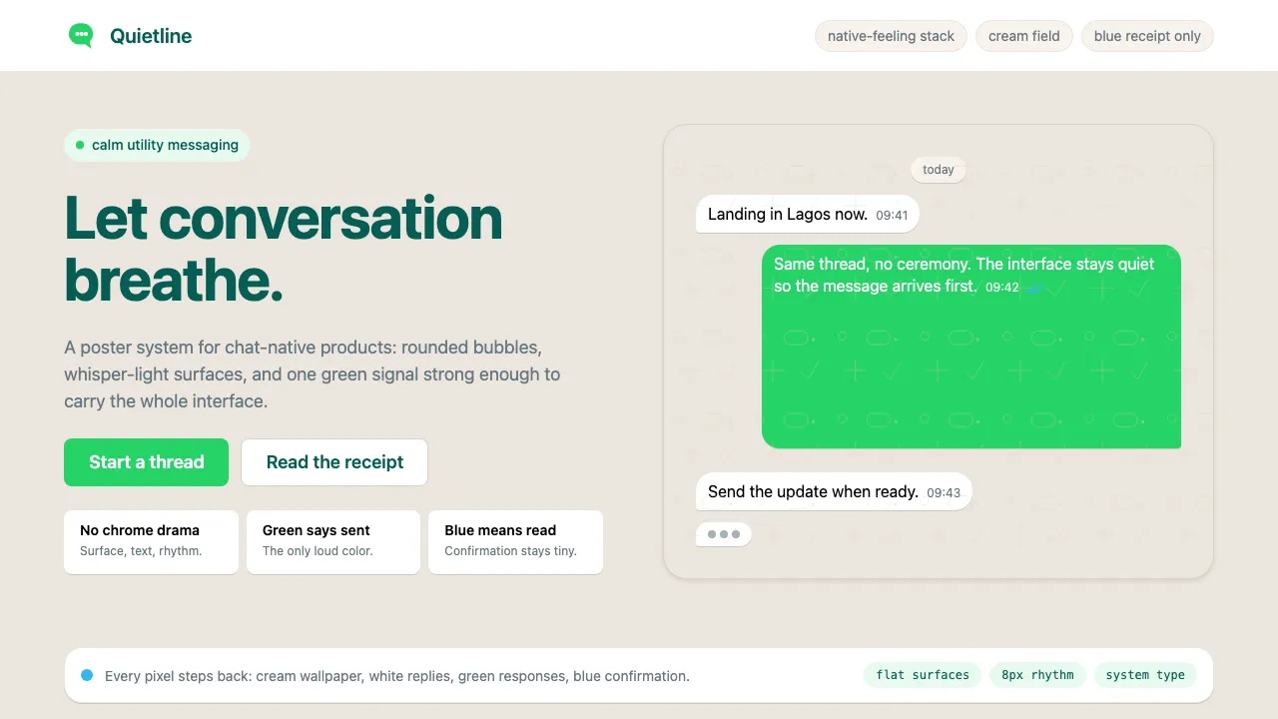Choose the "blue receipt only" header chip
This screenshot has width=1278, height=719.
[x=1147, y=36]
